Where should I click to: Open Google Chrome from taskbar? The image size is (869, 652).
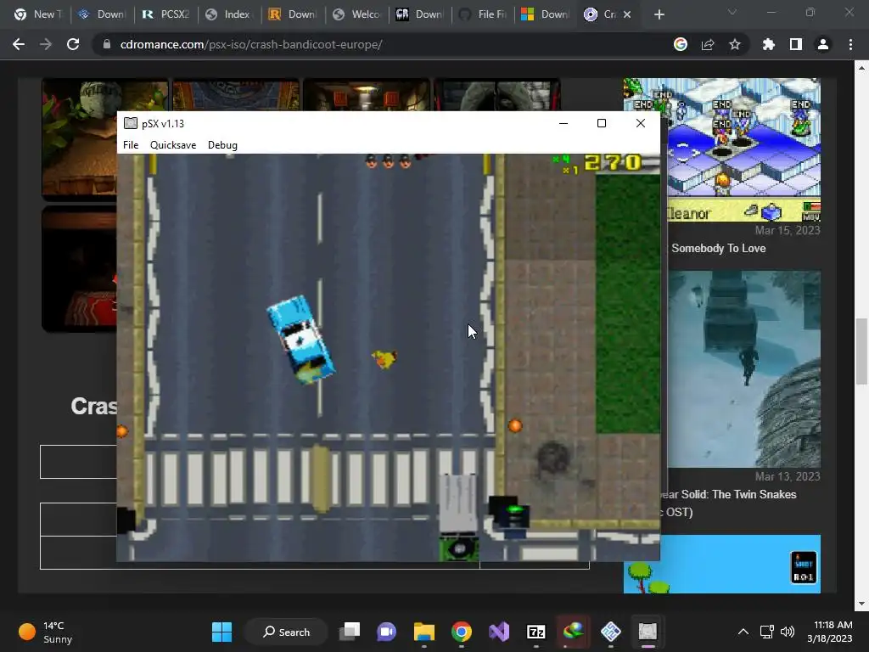(462, 632)
